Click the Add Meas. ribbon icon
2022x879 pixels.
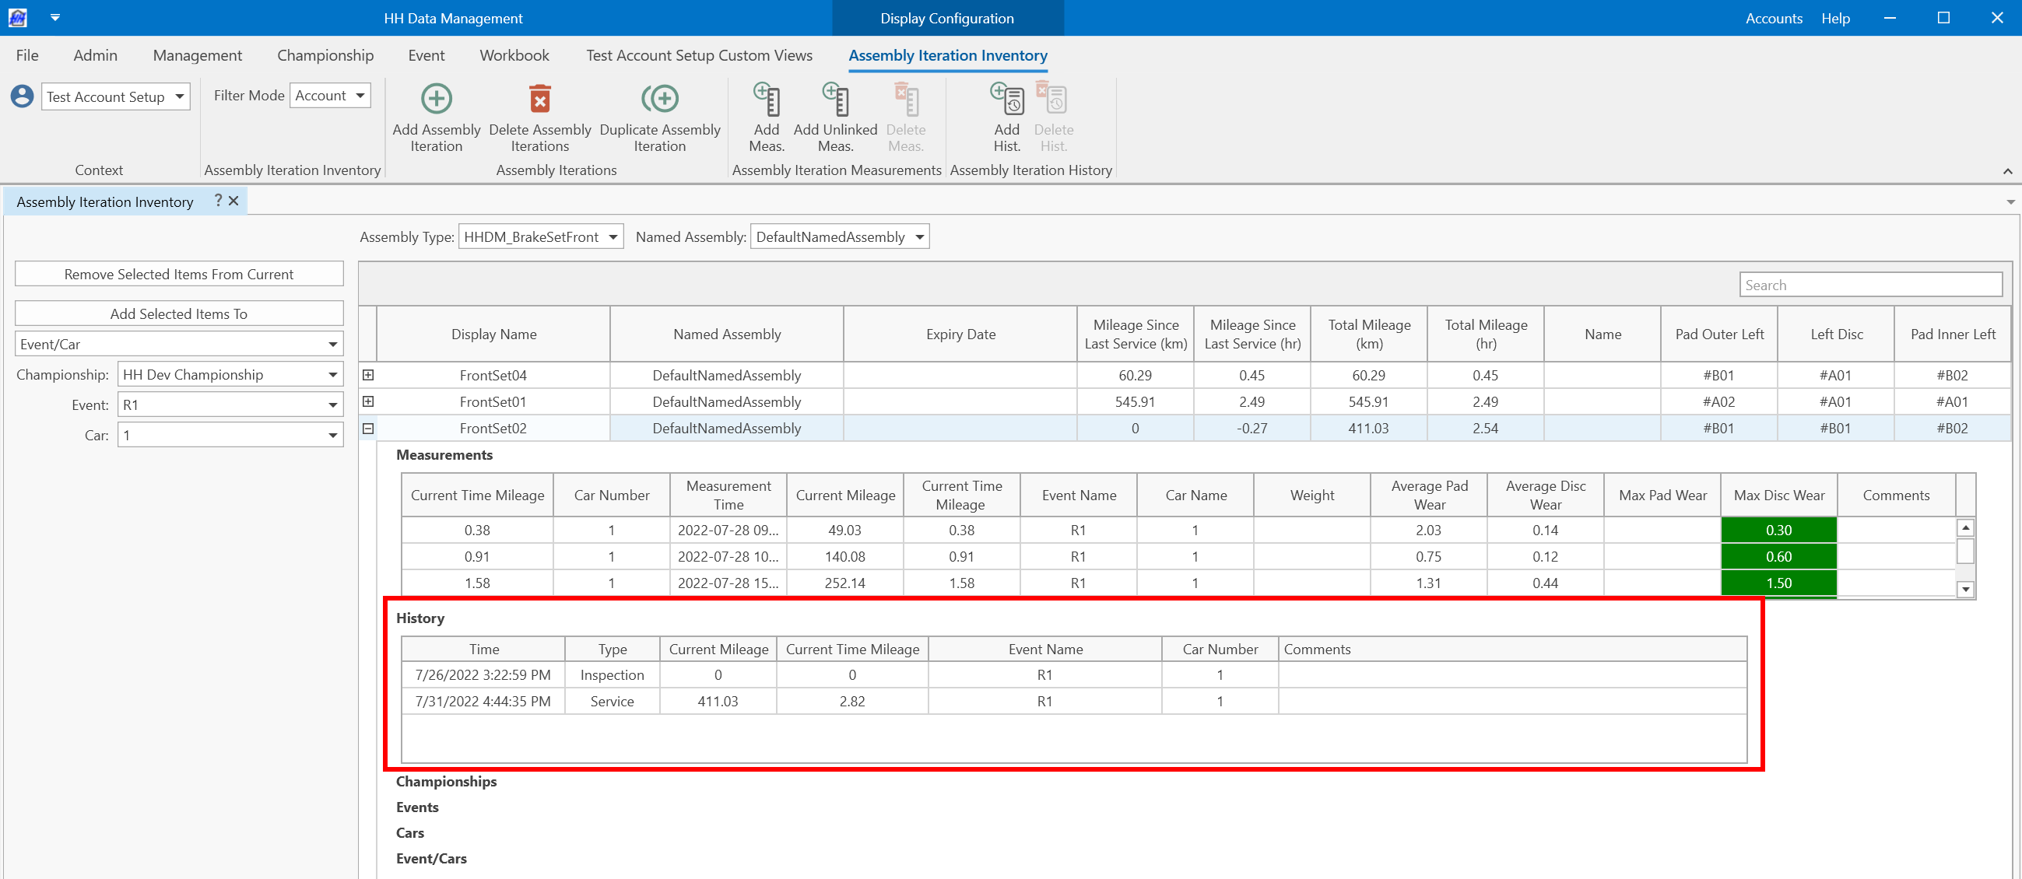766,100
